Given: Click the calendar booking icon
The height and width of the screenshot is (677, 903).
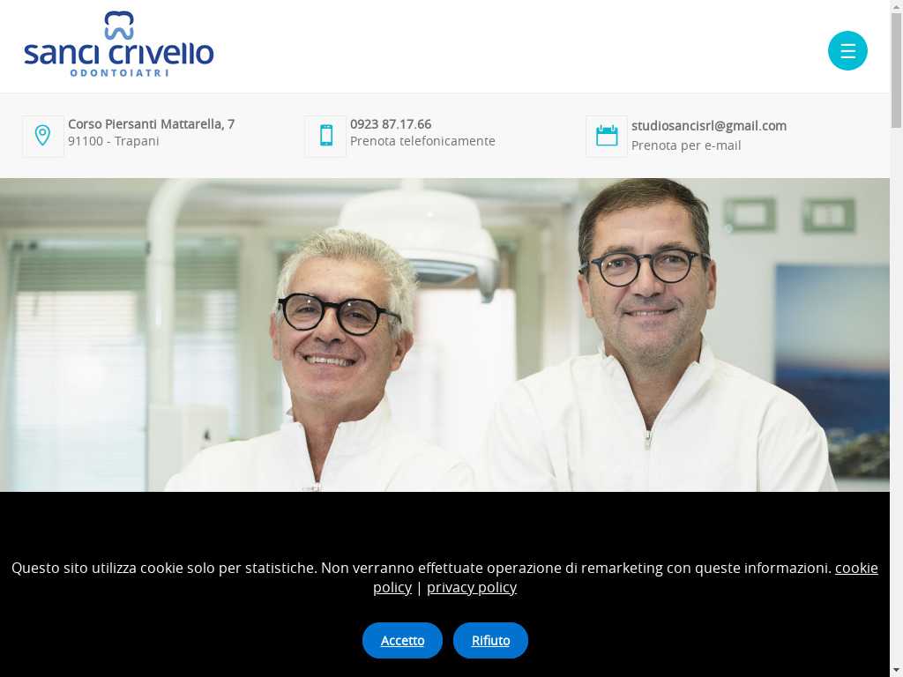Looking at the screenshot, I should click(607, 136).
